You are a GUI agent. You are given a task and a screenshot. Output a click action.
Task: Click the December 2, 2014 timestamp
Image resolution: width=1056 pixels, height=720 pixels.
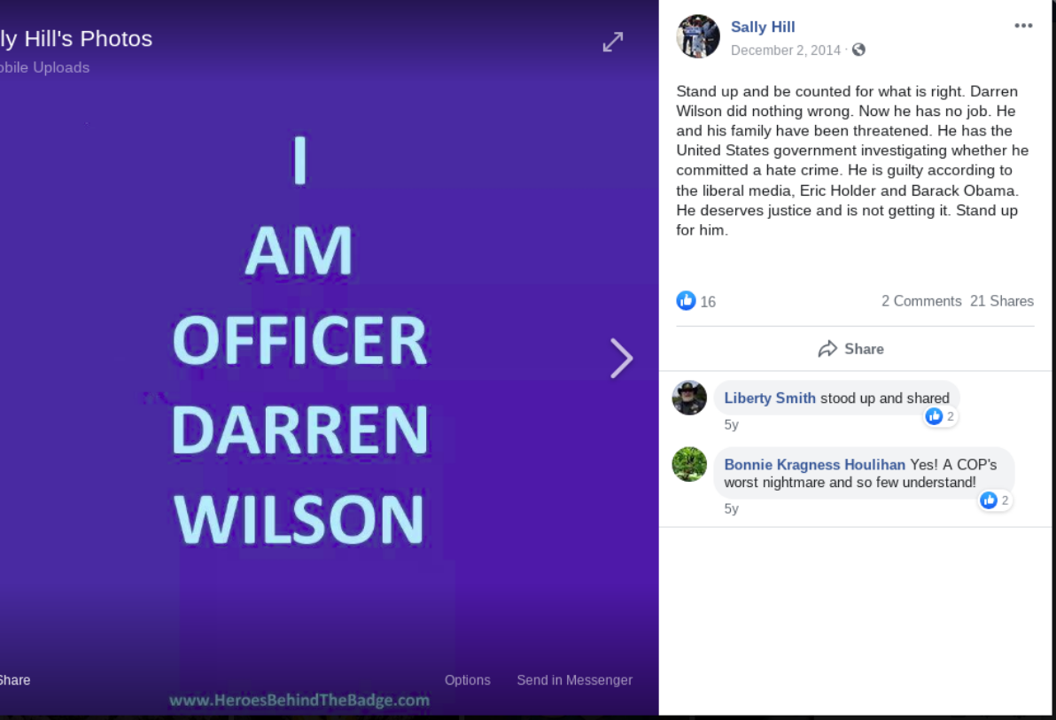pos(785,50)
